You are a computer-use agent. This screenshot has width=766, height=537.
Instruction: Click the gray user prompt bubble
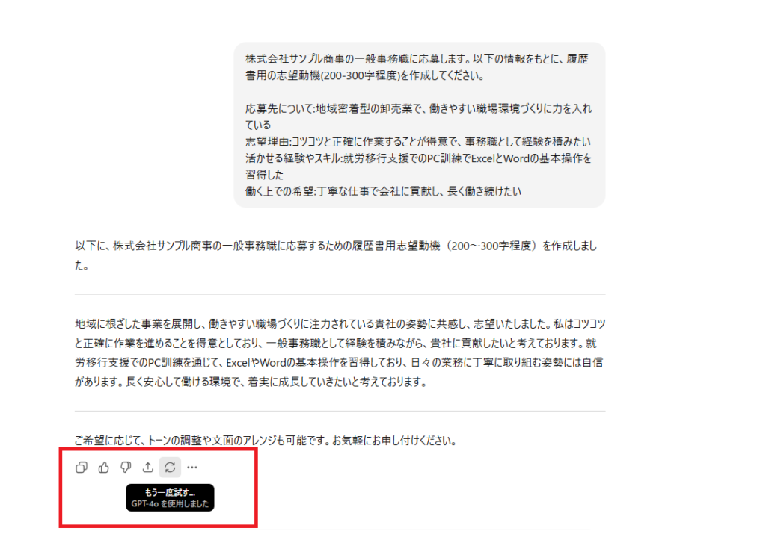[x=419, y=125]
